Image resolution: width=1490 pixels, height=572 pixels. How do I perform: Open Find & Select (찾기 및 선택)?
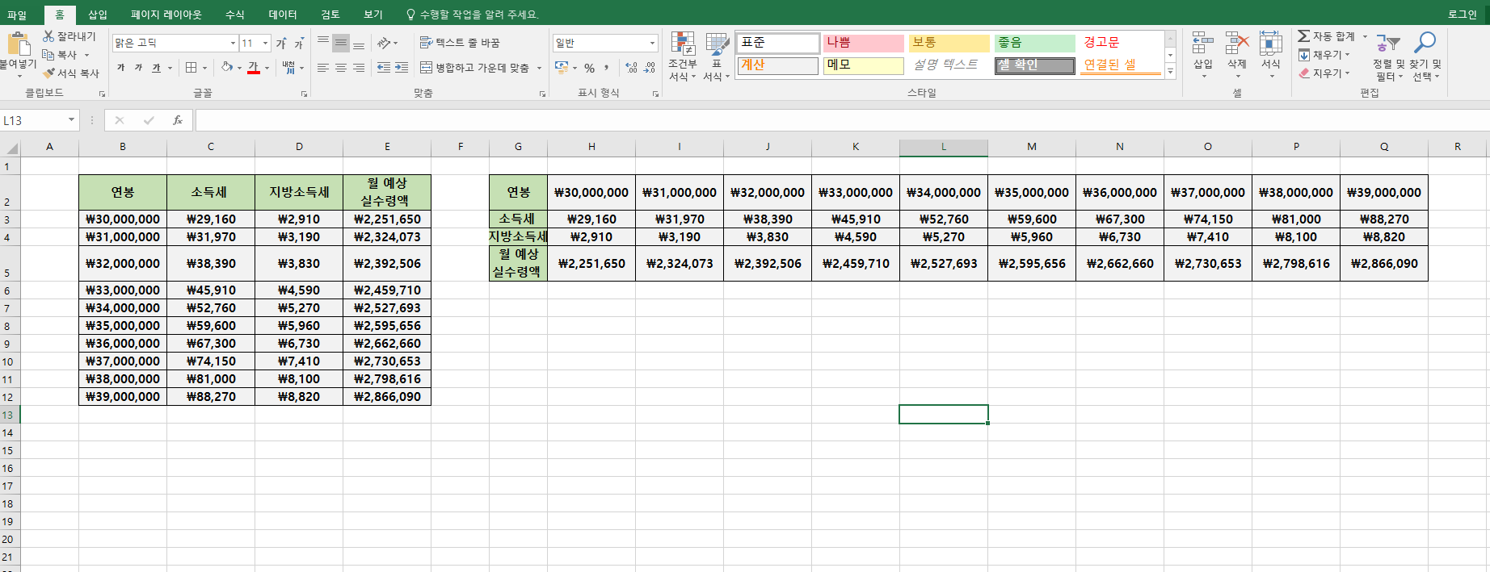[1425, 56]
